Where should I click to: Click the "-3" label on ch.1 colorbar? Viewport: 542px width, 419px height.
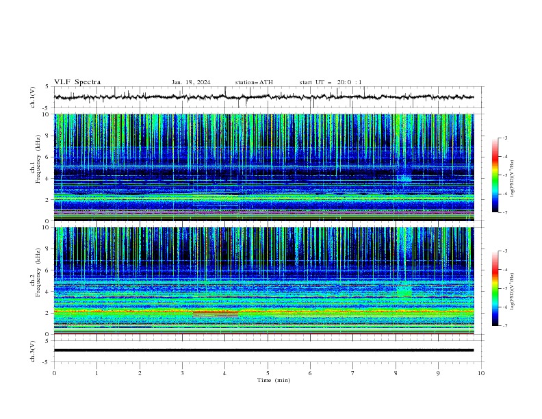pos(505,138)
